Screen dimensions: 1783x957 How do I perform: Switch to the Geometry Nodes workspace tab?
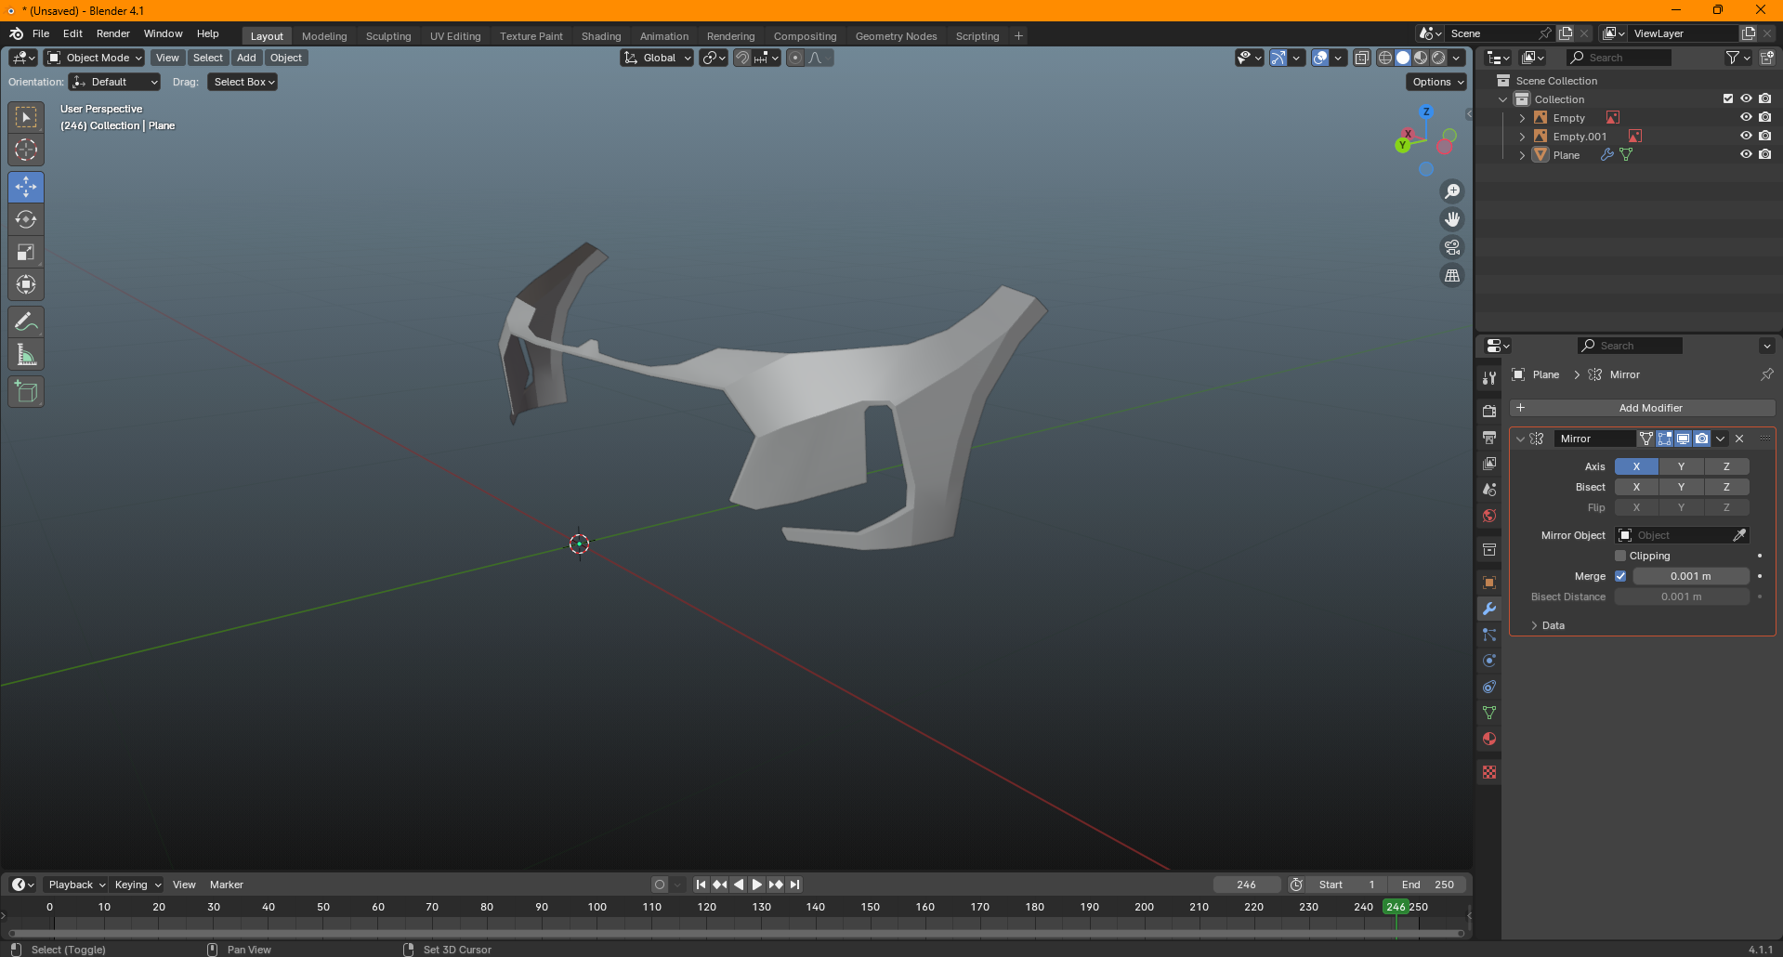896,36
